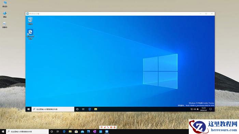Image resolution: width=239 pixels, height=134 pixels.
Task: Open the Recycle Bin inside Windows Sandbox
Action: [30, 21]
